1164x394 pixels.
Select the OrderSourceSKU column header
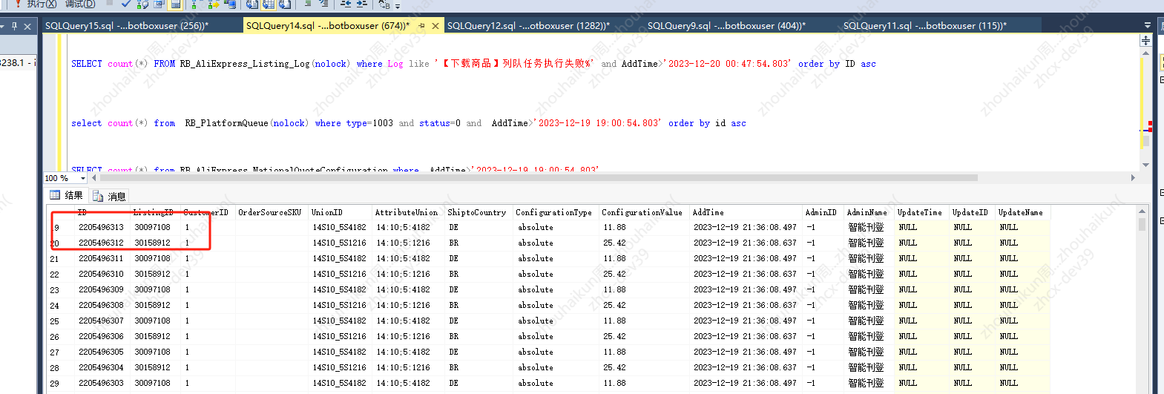coord(270,212)
